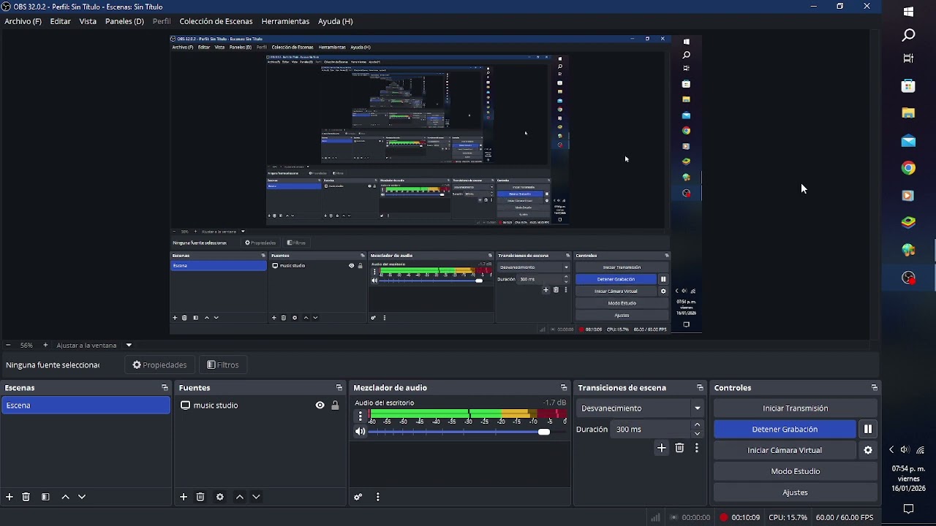Start Iniciar Cámara Virtual

785,450
